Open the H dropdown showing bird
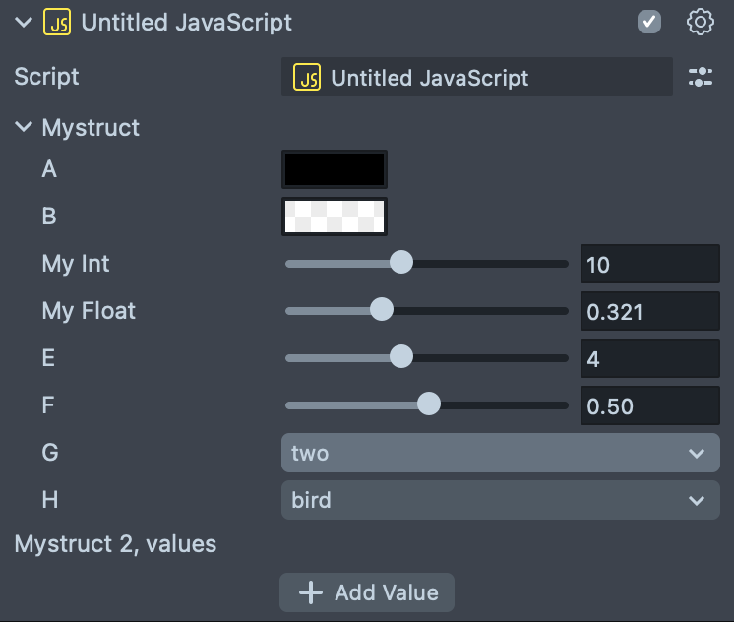 (500, 500)
